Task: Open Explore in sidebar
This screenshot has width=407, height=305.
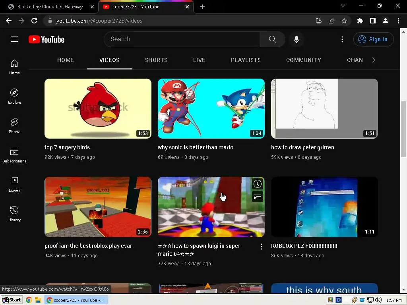Action: pyautogui.click(x=14, y=96)
